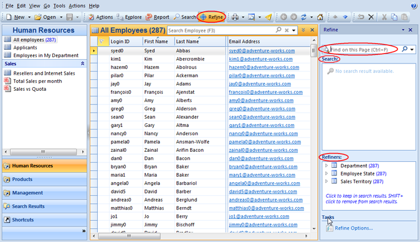
Task: Click the Refine Options link
Action: (x=353, y=228)
